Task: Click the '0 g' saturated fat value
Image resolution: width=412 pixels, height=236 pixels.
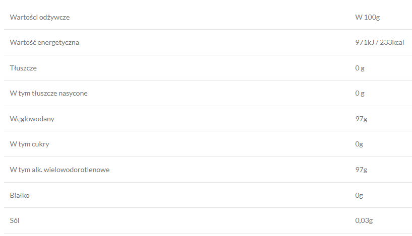Action: point(360,93)
